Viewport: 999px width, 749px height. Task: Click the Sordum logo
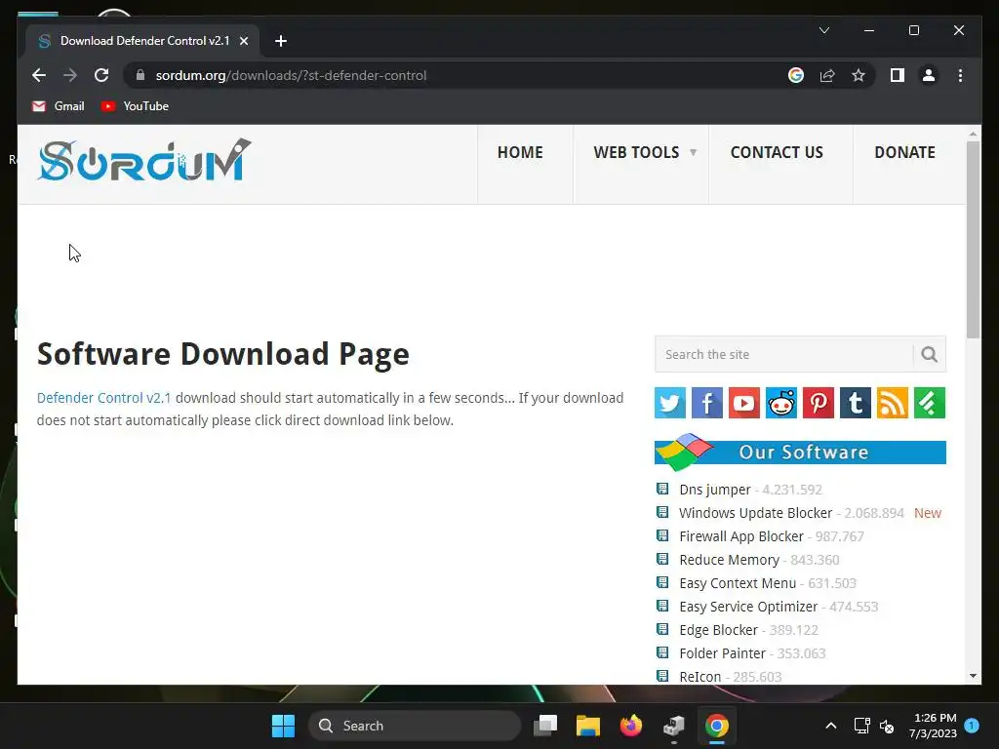pos(144,161)
